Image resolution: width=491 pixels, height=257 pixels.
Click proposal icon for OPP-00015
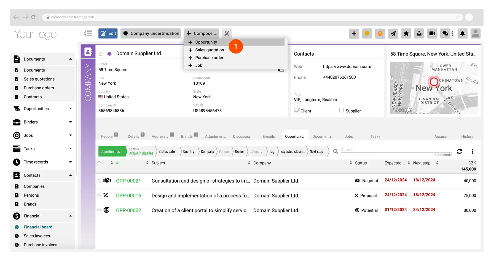(x=106, y=195)
